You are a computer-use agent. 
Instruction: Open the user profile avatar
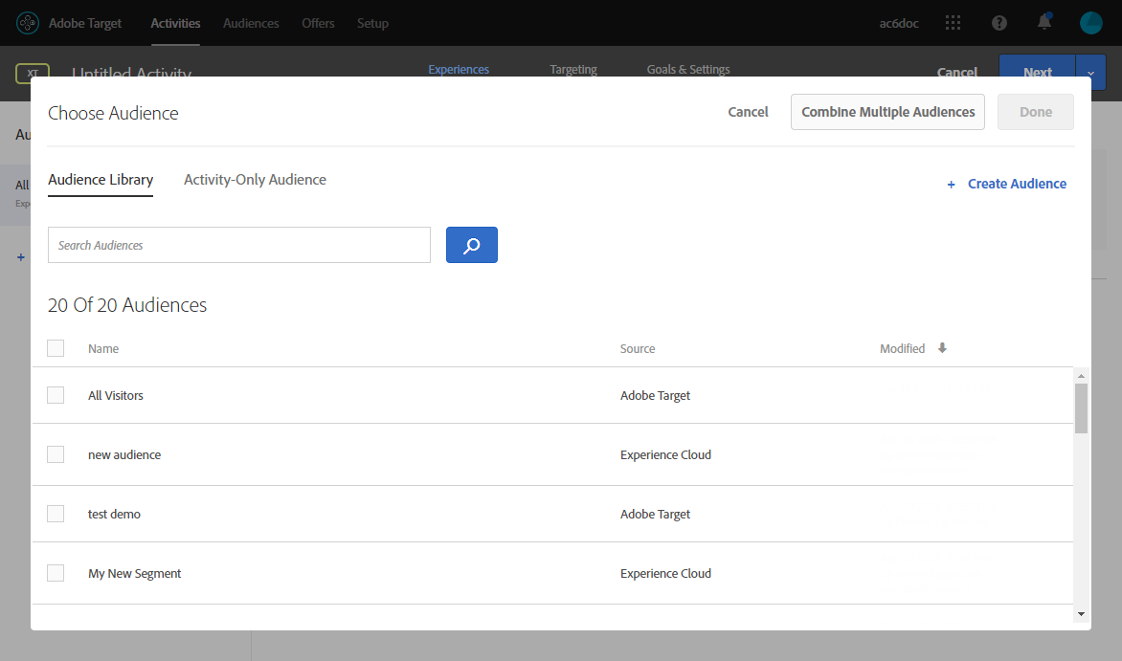[1090, 23]
